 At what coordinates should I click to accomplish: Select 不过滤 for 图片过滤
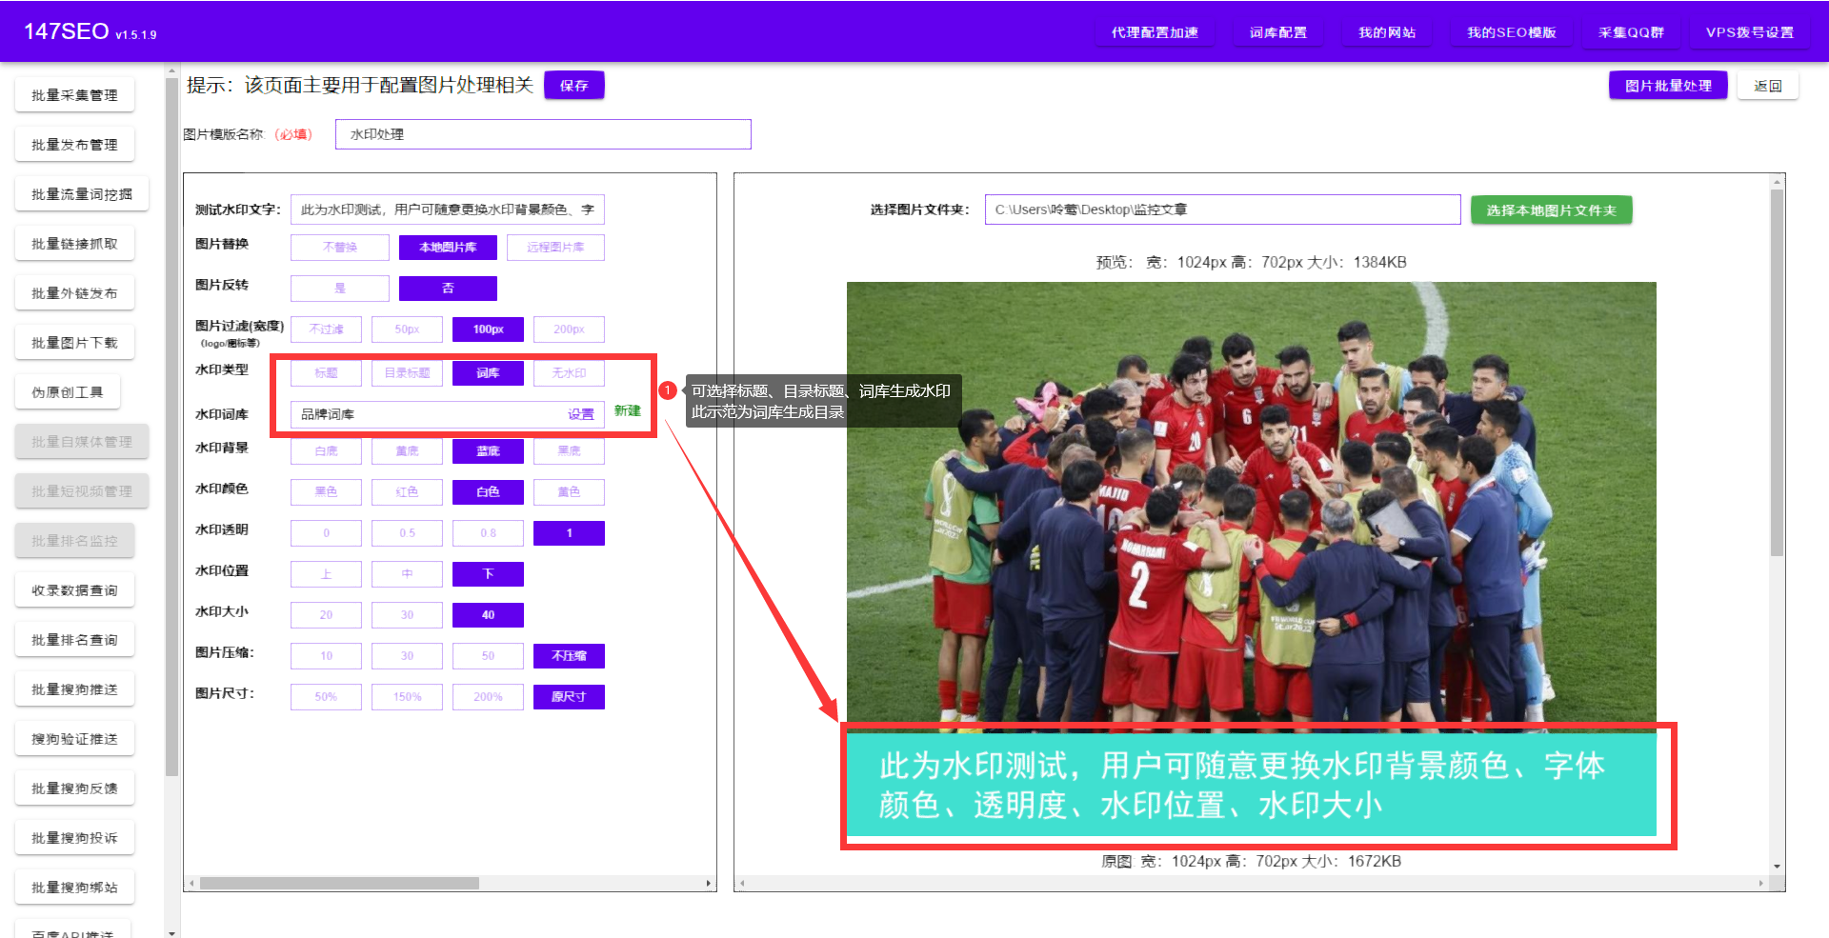click(326, 329)
